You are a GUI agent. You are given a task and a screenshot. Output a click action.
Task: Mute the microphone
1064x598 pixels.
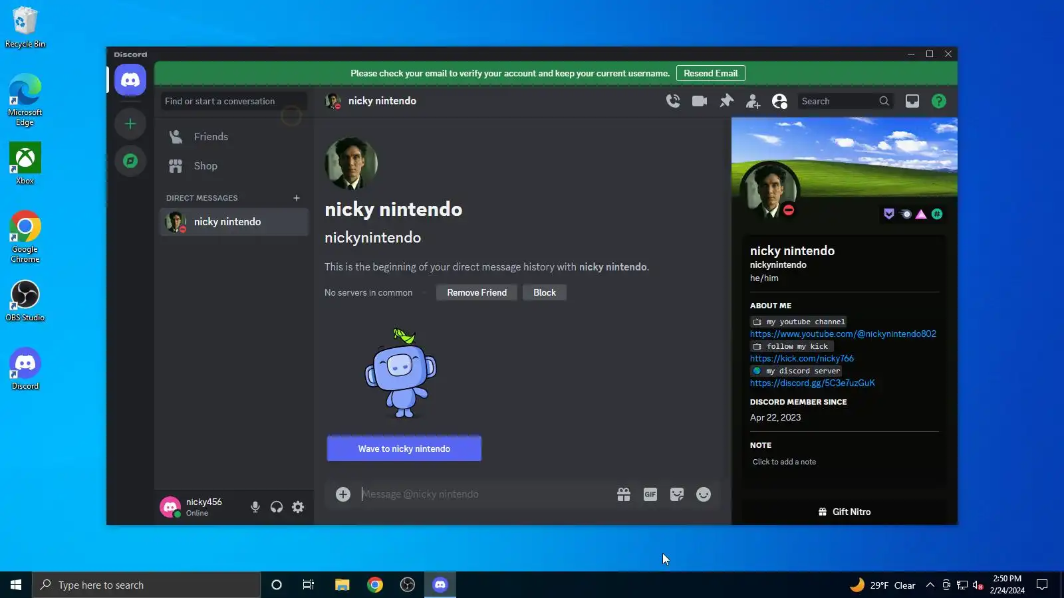point(255,508)
